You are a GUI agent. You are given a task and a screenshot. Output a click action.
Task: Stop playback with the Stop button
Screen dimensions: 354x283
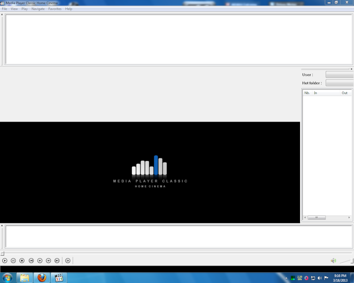tap(22, 260)
